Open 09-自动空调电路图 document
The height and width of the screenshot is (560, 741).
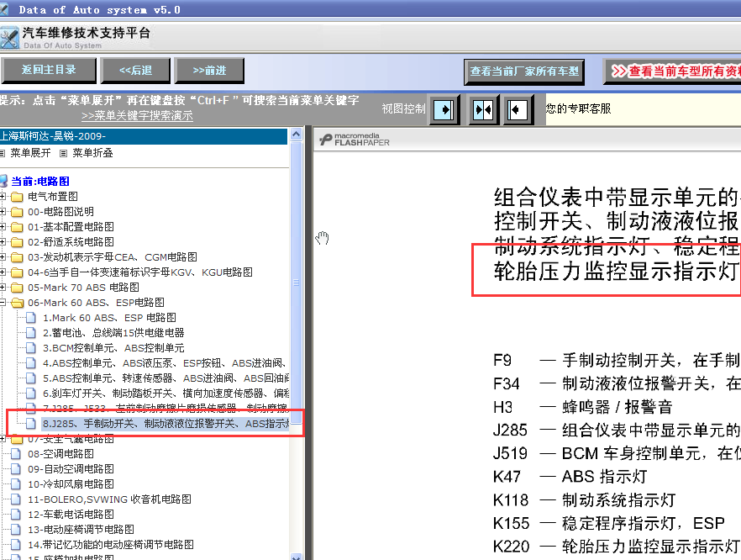click(71, 468)
